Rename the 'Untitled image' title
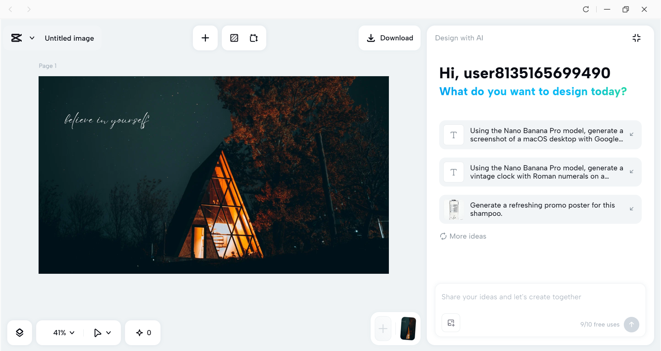The width and height of the screenshot is (661, 351). coord(69,38)
